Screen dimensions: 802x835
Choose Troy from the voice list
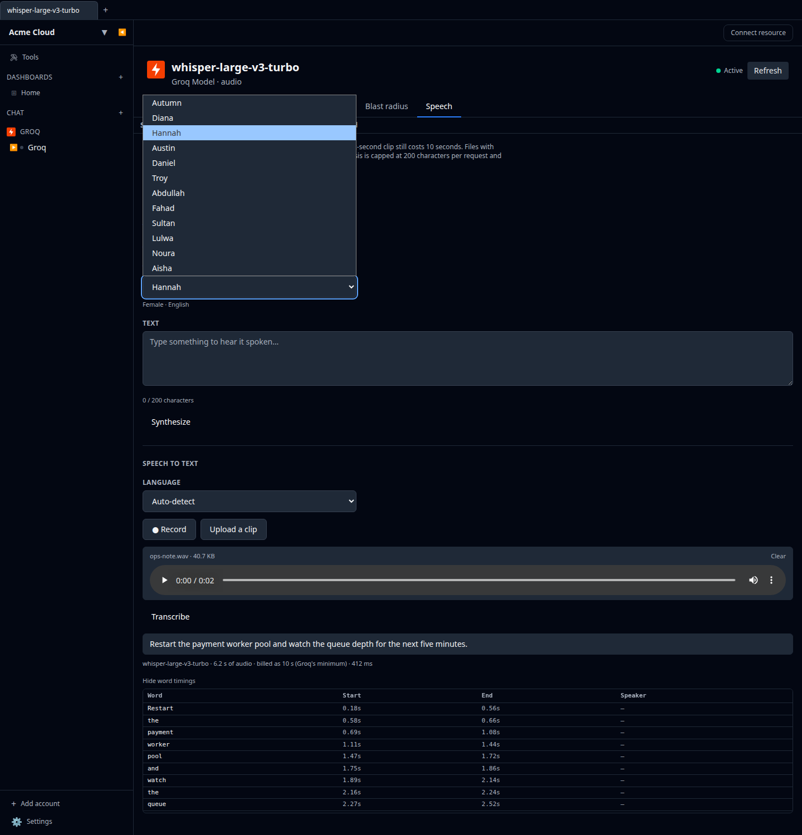click(x=250, y=178)
